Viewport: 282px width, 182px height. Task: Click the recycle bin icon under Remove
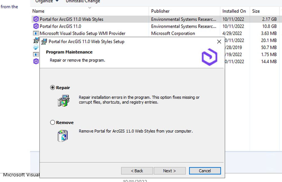[63, 136]
